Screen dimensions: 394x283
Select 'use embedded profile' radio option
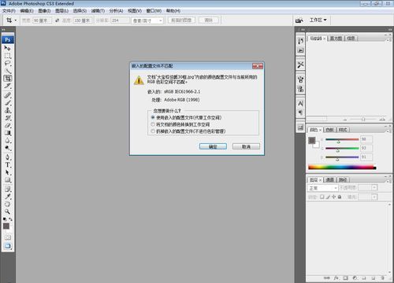[x=153, y=117]
